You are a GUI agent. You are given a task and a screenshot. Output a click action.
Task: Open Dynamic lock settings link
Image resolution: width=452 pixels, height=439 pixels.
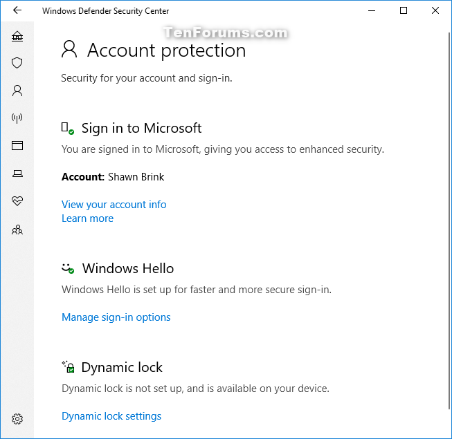click(x=111, y=416)
